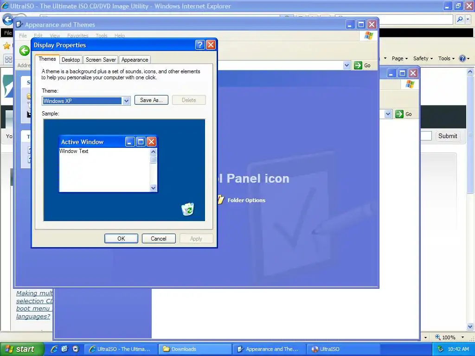Click the IE page scrollbar up arrow
This screenshot has height=356, width=475.
coord(470,72)
